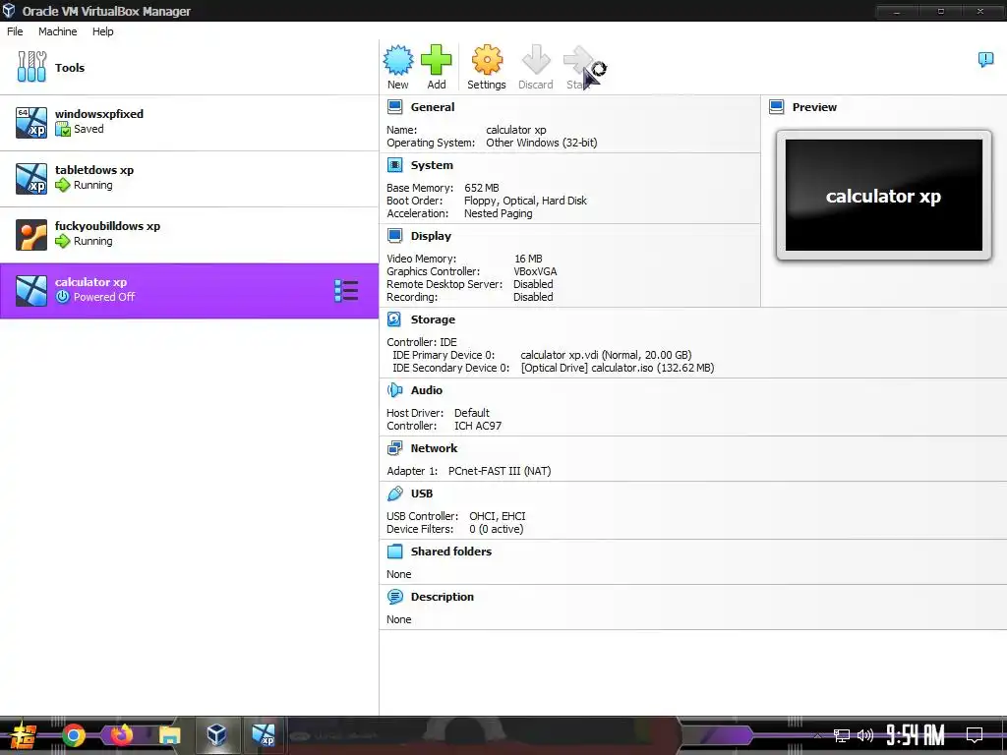1007x755 pixels.
Task: Click the Audio section speaker icon
Action: (x=395, y=389)
